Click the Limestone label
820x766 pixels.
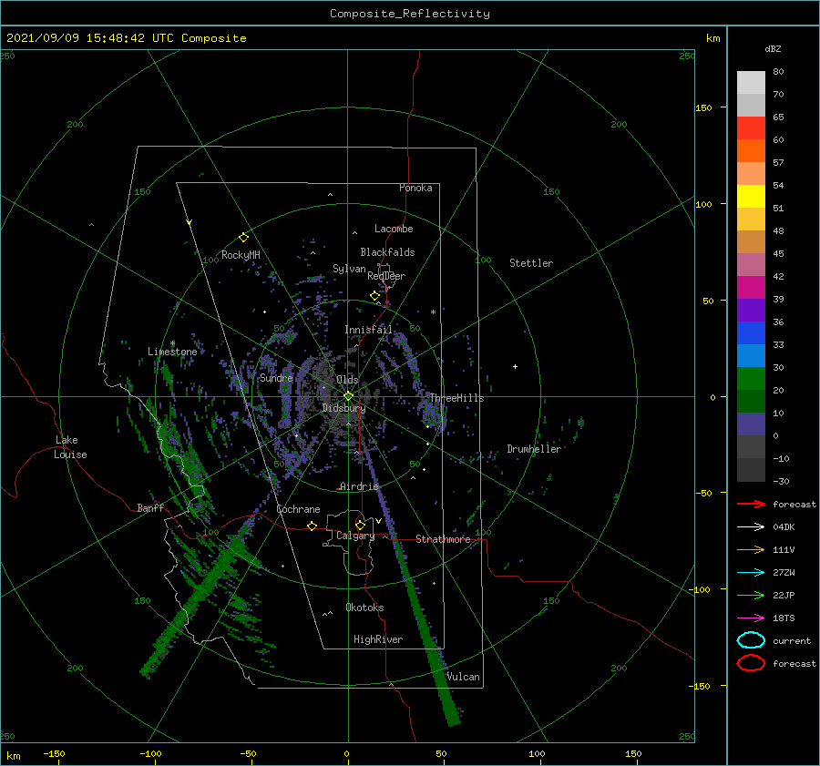(x=172, y=352)
